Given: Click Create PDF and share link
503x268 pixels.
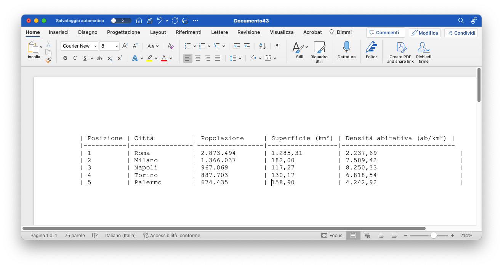Looking at the screenshot, I should pos(400,53).
